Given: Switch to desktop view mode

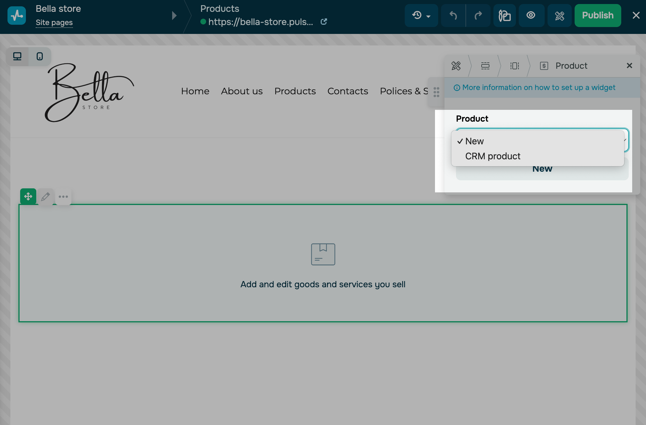Looking at the screenshot, I should click(17, 56).
